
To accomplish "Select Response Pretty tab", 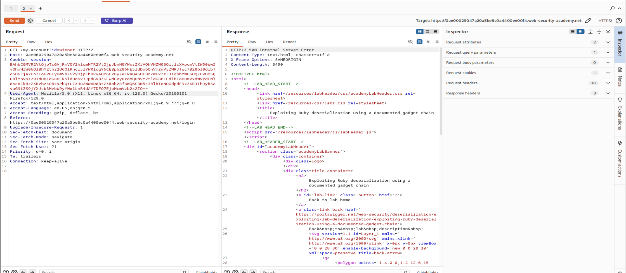I will pos(233,42).
